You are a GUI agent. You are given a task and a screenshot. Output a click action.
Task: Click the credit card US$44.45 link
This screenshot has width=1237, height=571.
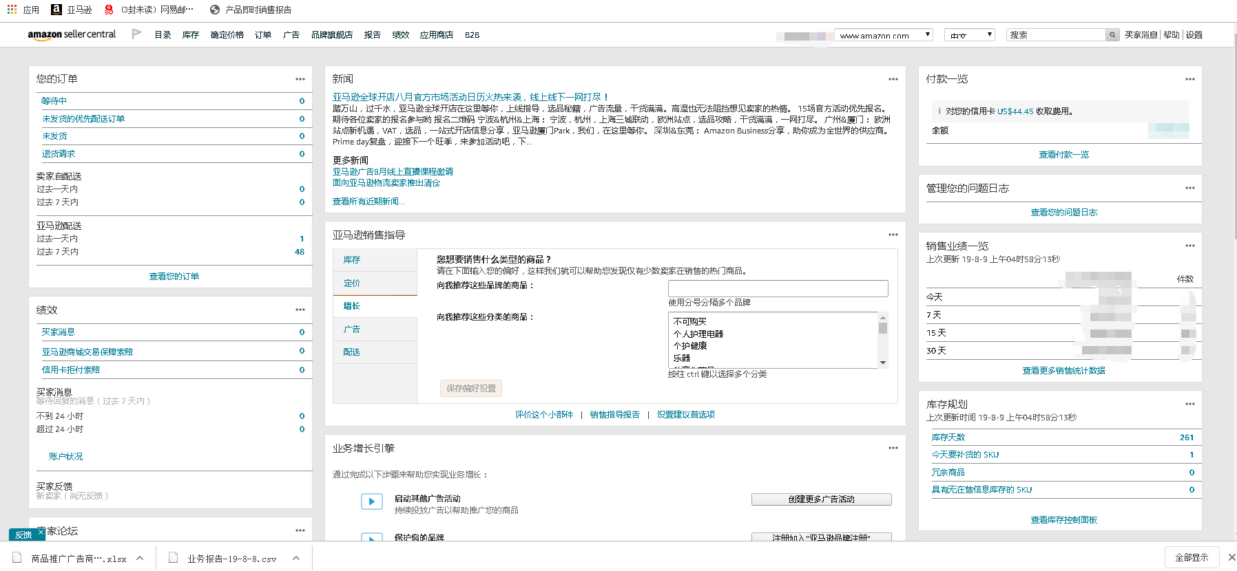point(1015,111)
